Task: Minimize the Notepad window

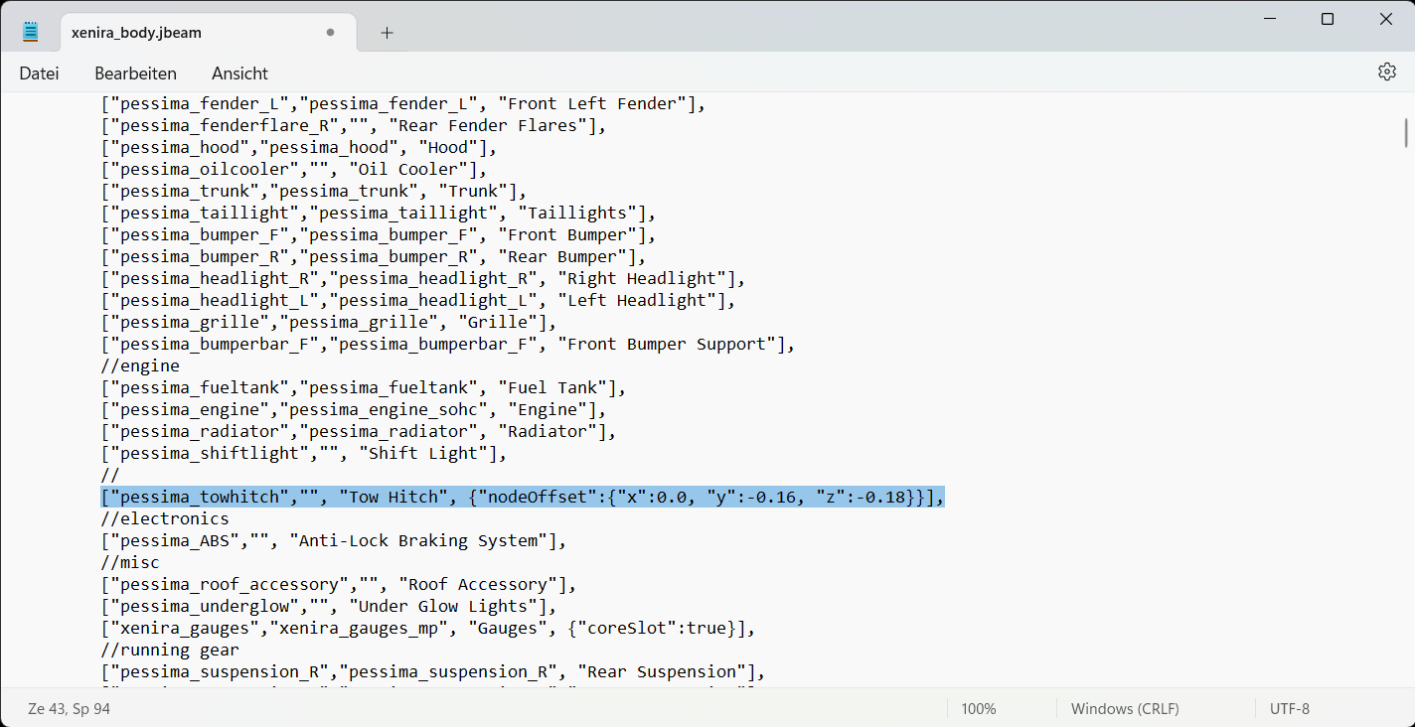Action: [1269, 19]
